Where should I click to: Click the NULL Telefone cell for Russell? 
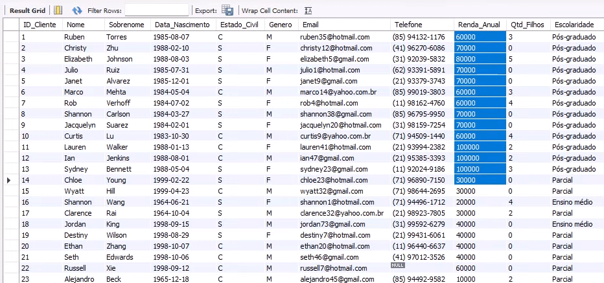coord(397,266)
